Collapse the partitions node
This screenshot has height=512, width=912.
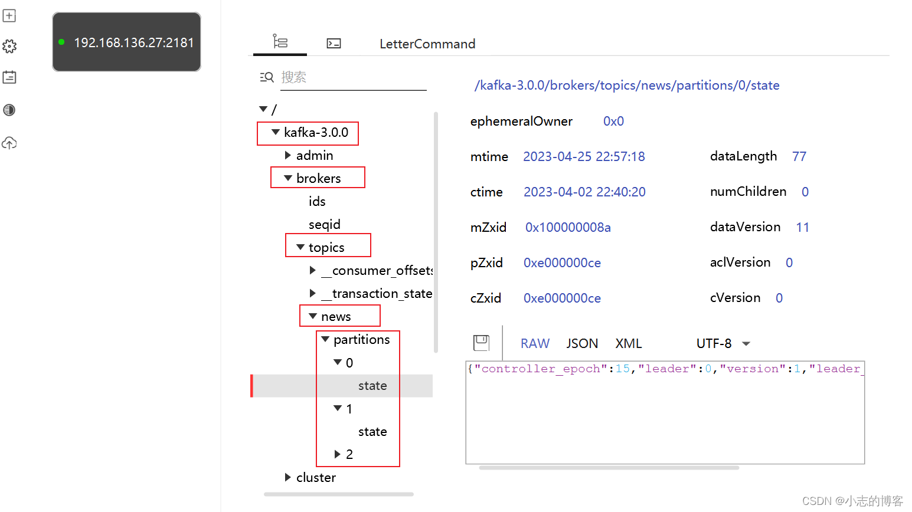click(x=325, y=339)
